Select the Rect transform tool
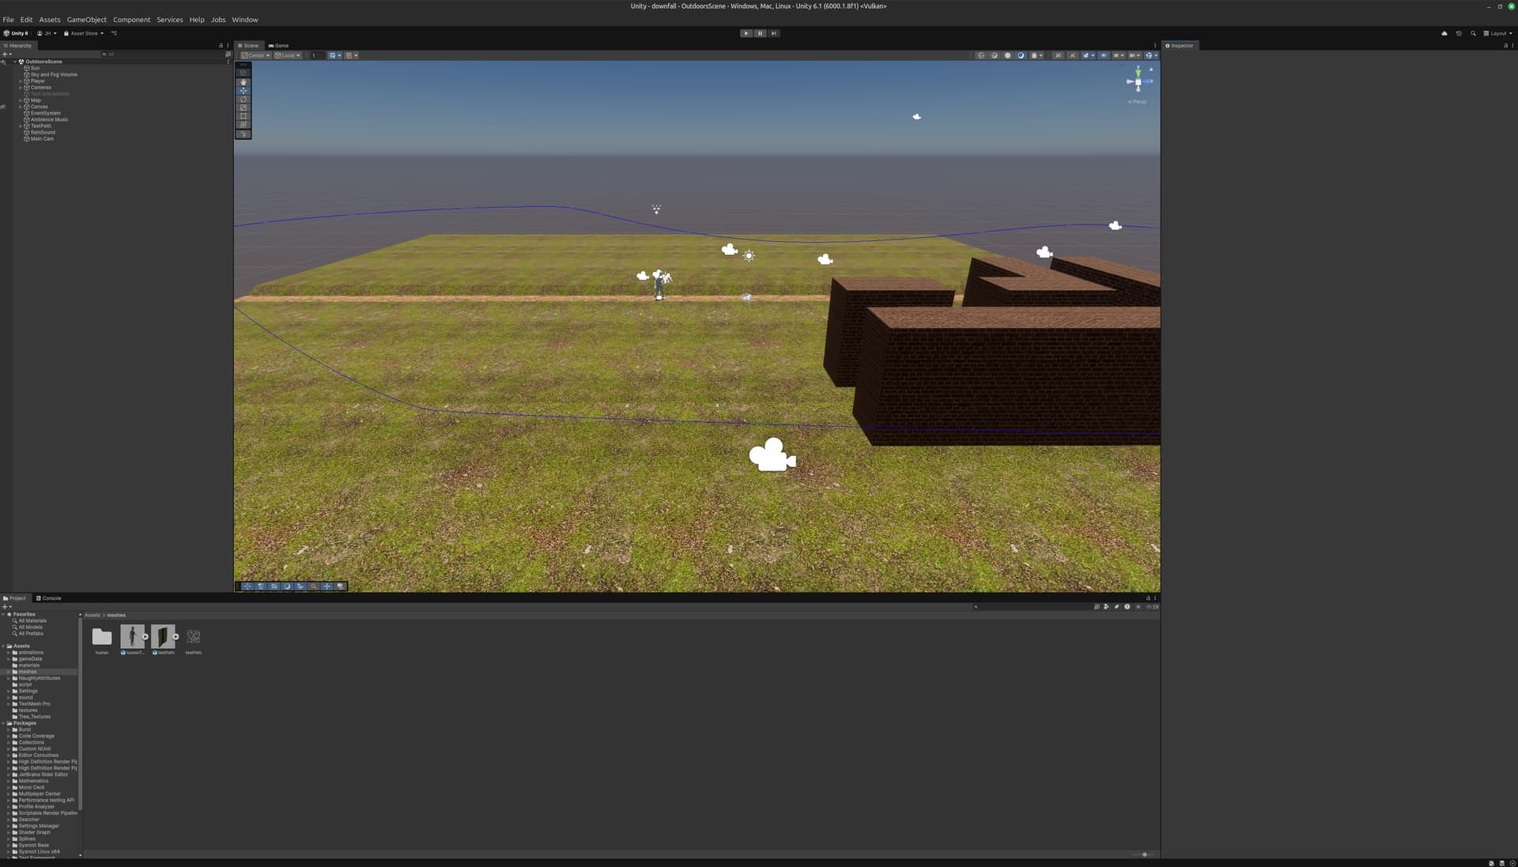This screenshot has height=867, width=1518. click(243, 116)
